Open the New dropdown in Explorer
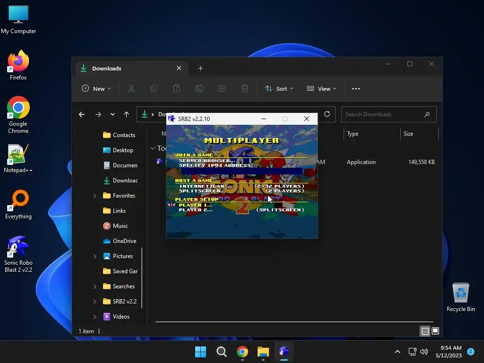Image resolution: width=484 pixels, height=363 pixels. point(96,88)
